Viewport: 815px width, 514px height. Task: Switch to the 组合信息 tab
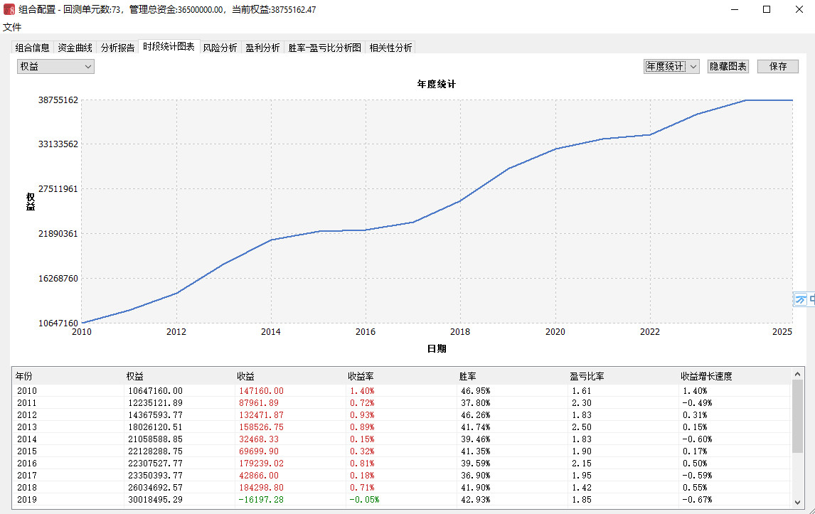[x=33, y=48]
